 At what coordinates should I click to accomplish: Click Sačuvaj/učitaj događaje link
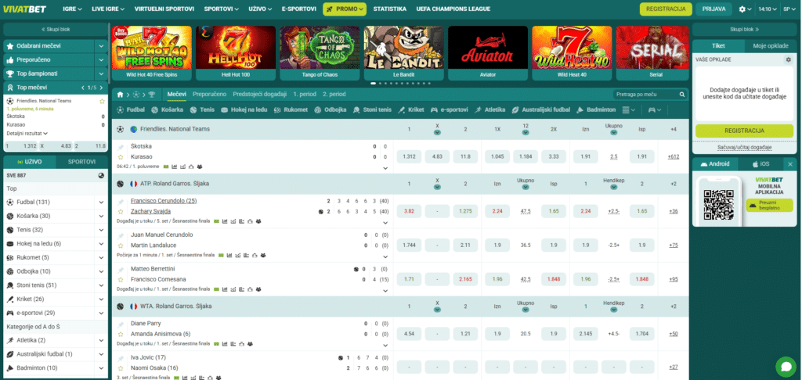click(744, 148)
